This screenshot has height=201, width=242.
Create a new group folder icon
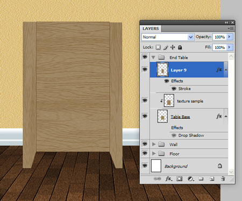201,178
